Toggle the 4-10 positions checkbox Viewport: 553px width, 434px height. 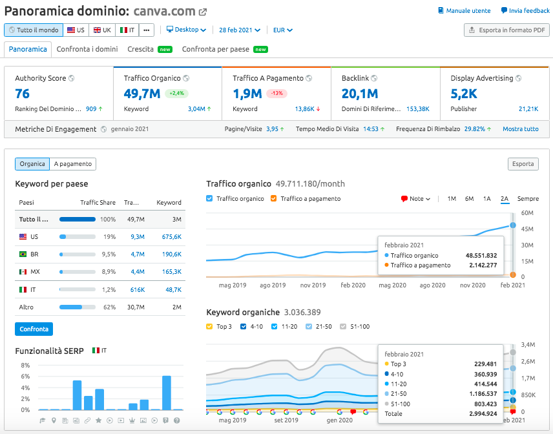coord(244,327)
